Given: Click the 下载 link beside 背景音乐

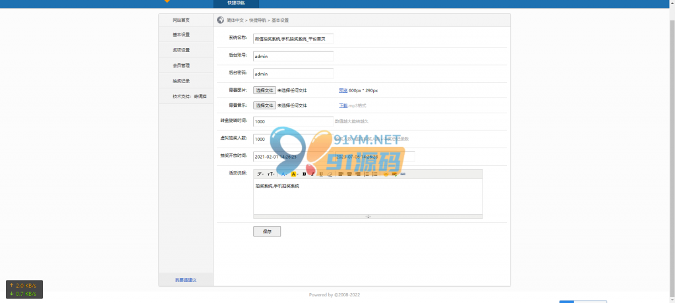Looking at the screenshot, I should pyautogui.click(x=343, y=105).
